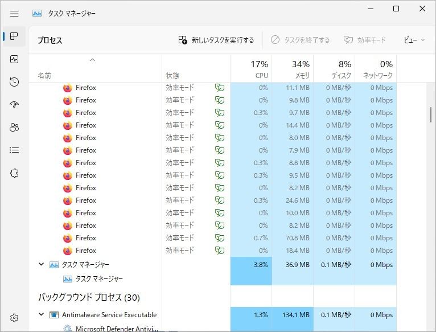Open the Services page in sidebar
This screenshot has width=436, height=332.
(x=14, y=173)
